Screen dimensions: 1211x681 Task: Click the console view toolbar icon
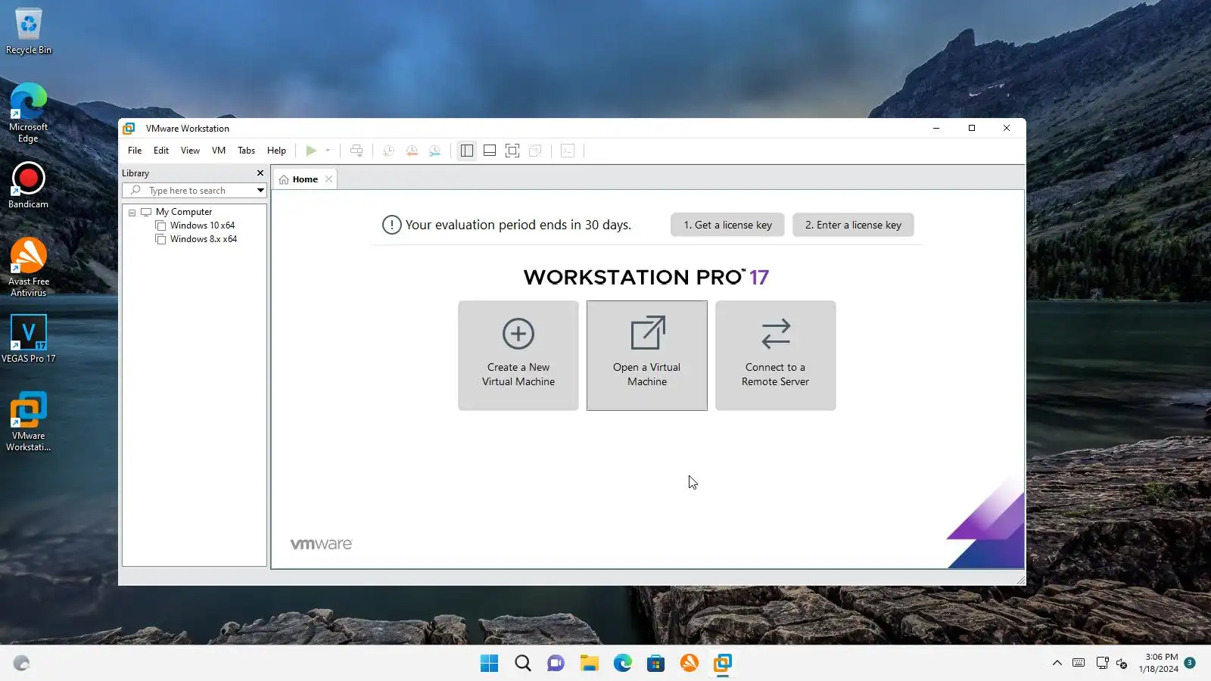coord(568,151)
